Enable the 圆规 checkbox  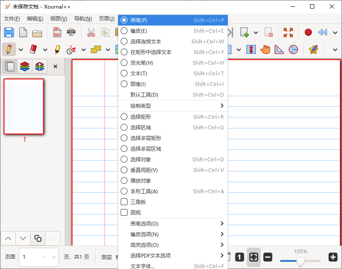[x=173, y=212]
